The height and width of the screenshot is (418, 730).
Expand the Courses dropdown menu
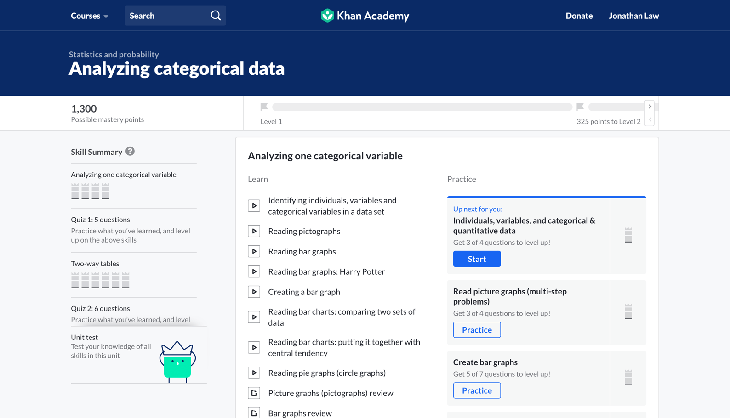coord(89,16)
